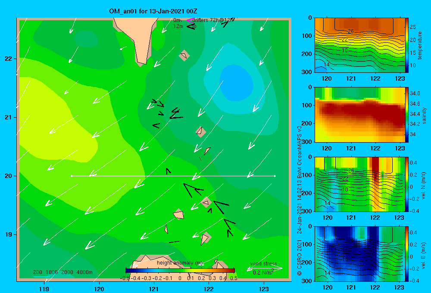Select the magenta 0m drifter legend arrow
This screenshot has width=431, height=293.
tap(190, 20)
